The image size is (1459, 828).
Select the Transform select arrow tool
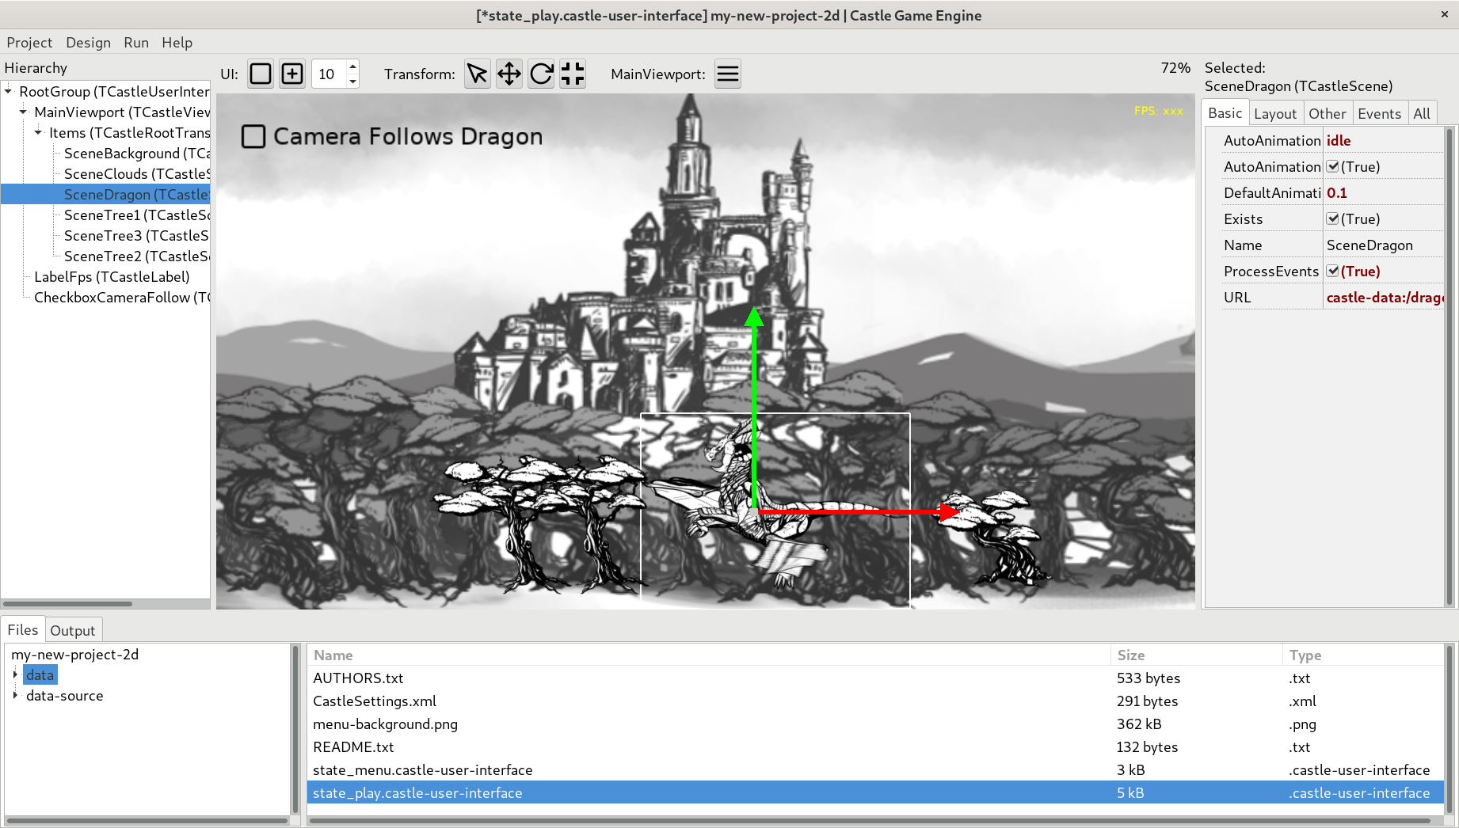click(477, 74)
